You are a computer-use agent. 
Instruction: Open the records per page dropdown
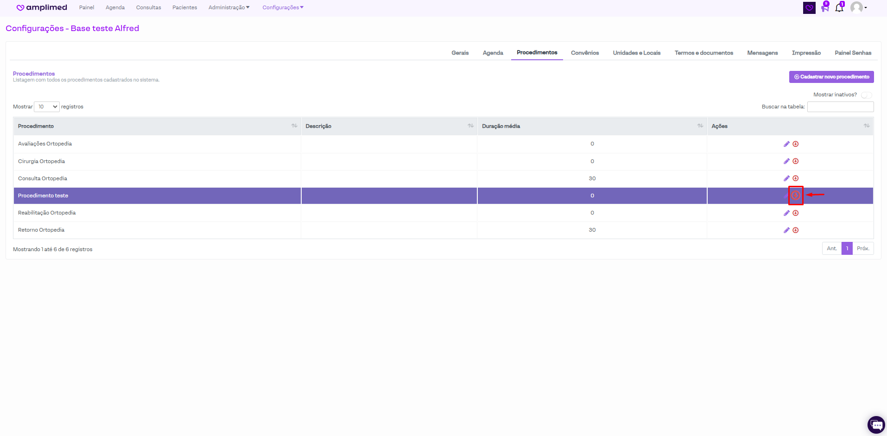click(x=47, y=107)
